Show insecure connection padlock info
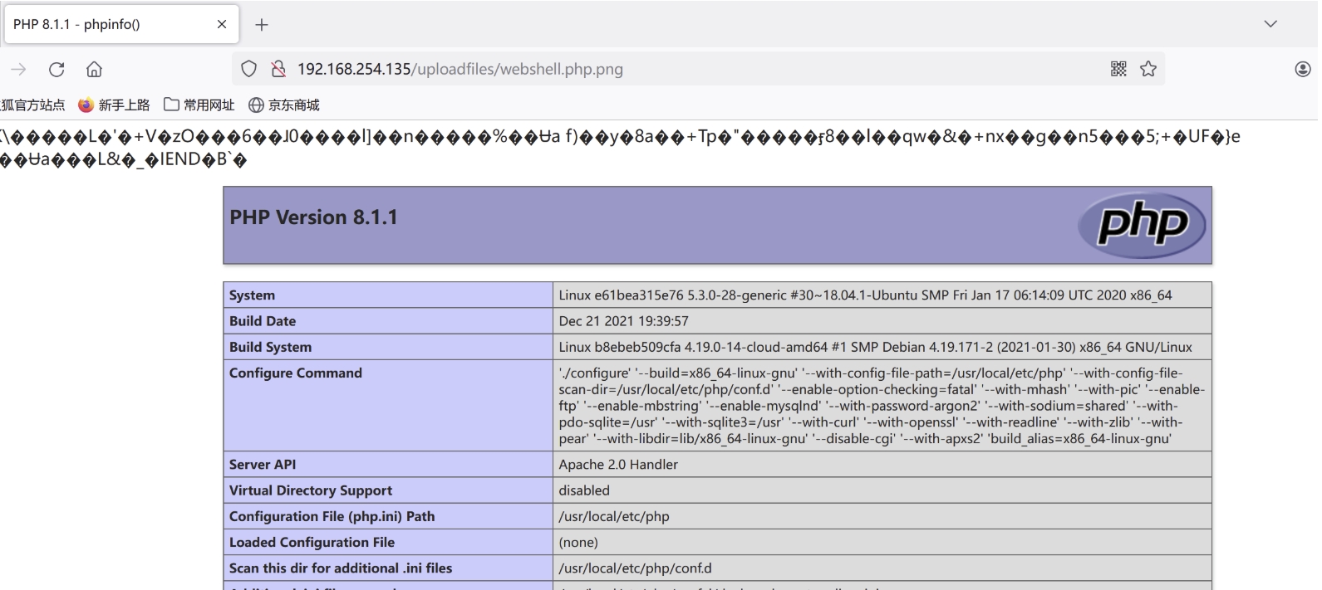The image size is (1322, 590). pyautogui.click(x=278, y=69)
